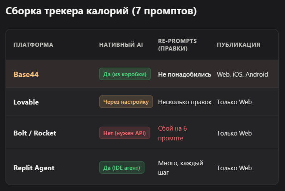Click the 'Да (из коробки)' green badge
Viewport: 285px width, 191px height.
click(125, 74)
